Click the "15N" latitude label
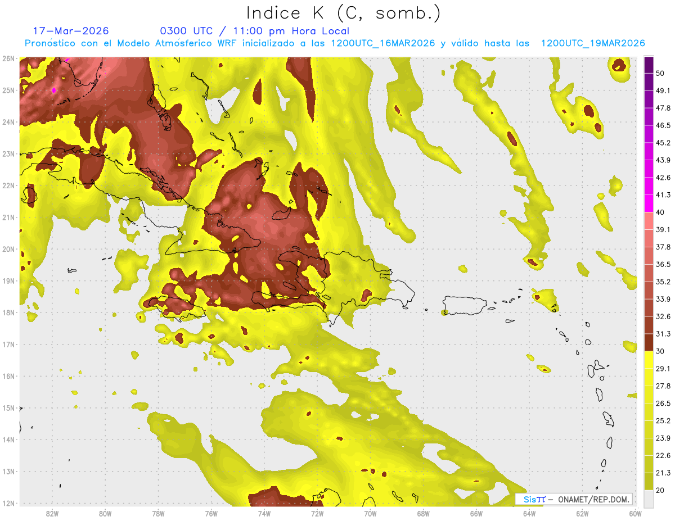The width and height of the screenshot is (675, 521). point(8,408)
